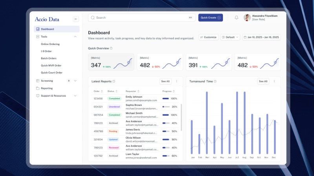314x176 pixels.
Task: Click the Pending status badge
Action: [113, 131]
